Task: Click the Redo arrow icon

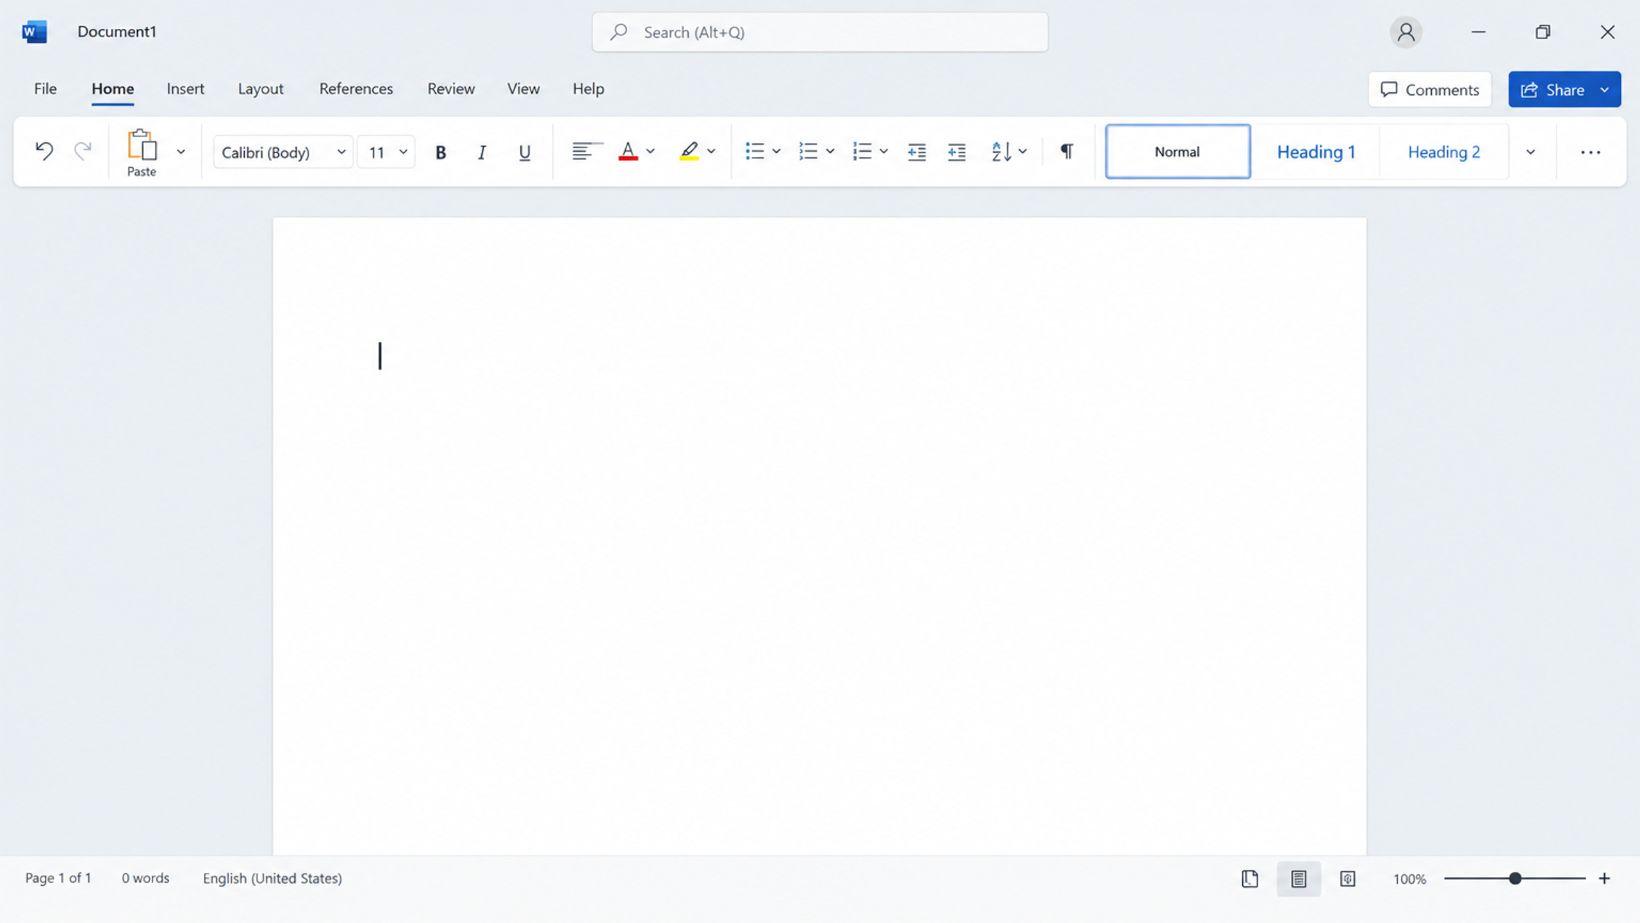Action: 83,151
